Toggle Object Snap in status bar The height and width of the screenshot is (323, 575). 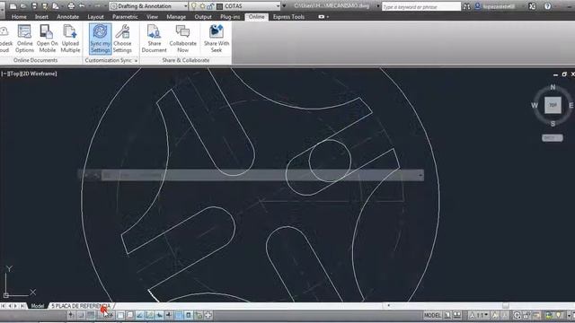(x=120, y=315)
